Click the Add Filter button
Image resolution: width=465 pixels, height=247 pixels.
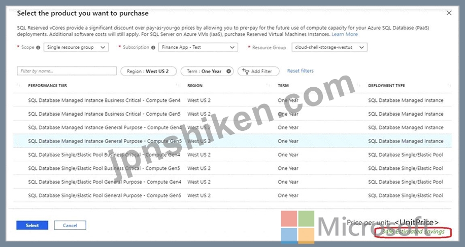[258, 72]
